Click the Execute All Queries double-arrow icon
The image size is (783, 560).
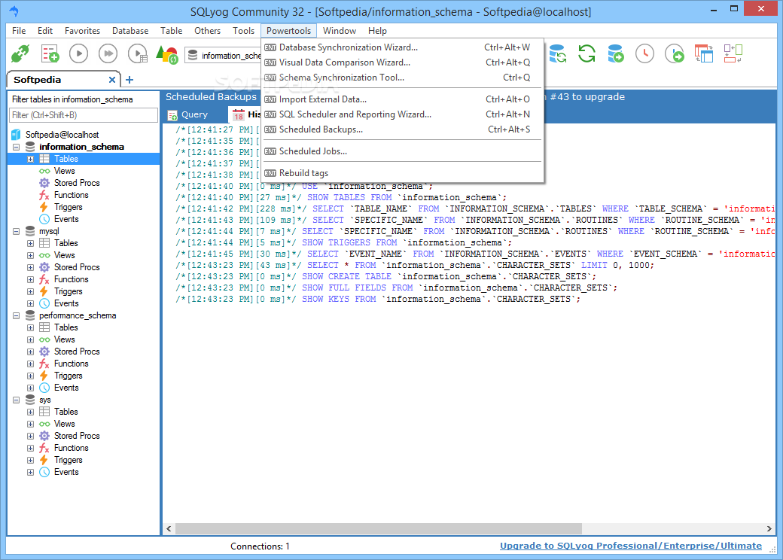[x=108, y=53]
